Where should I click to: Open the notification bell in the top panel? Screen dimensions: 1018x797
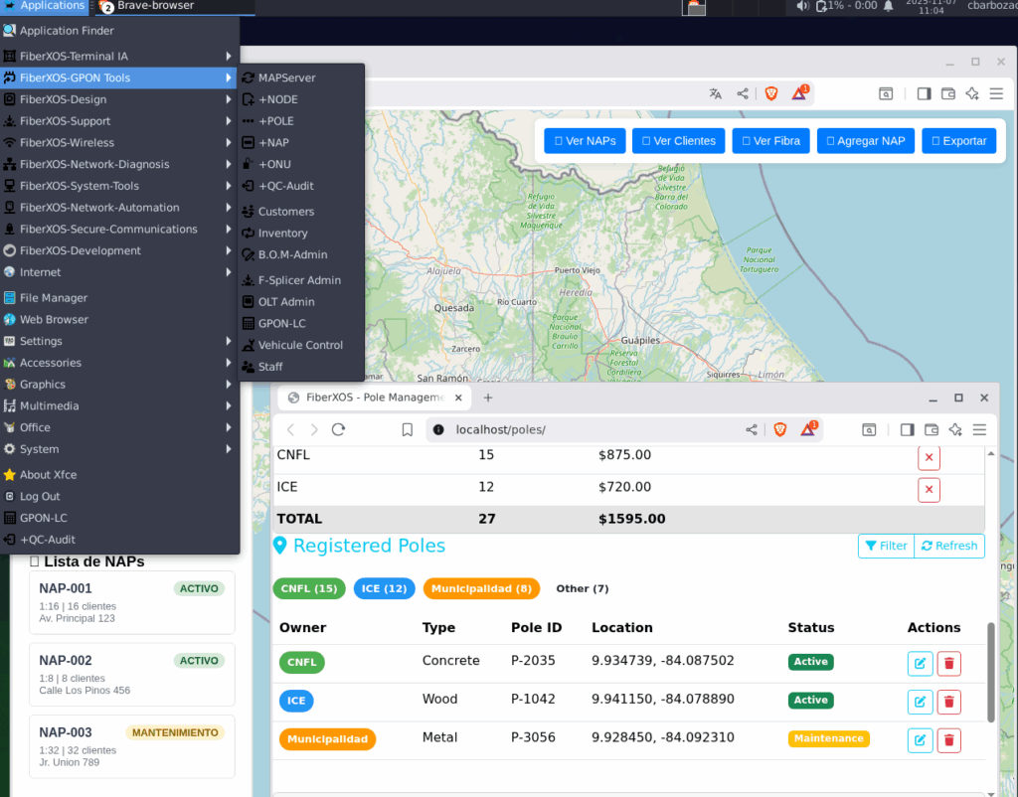click(x=888, y=6)
